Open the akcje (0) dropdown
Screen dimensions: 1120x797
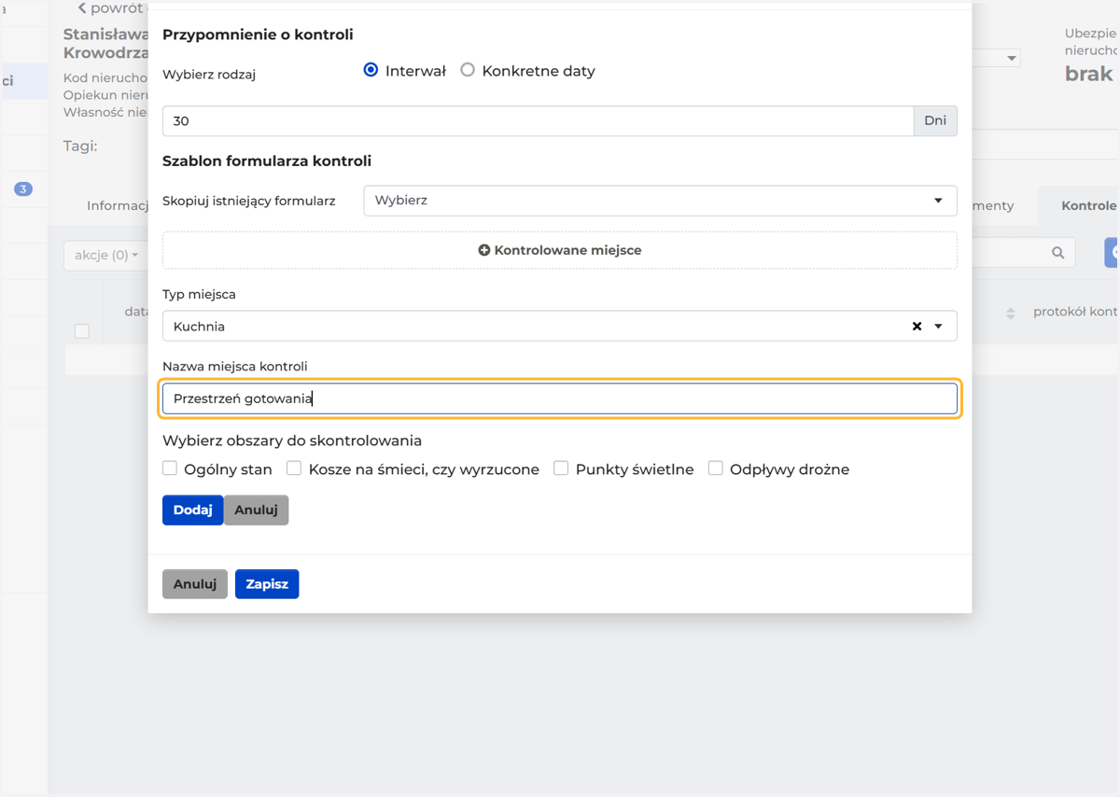105,255
